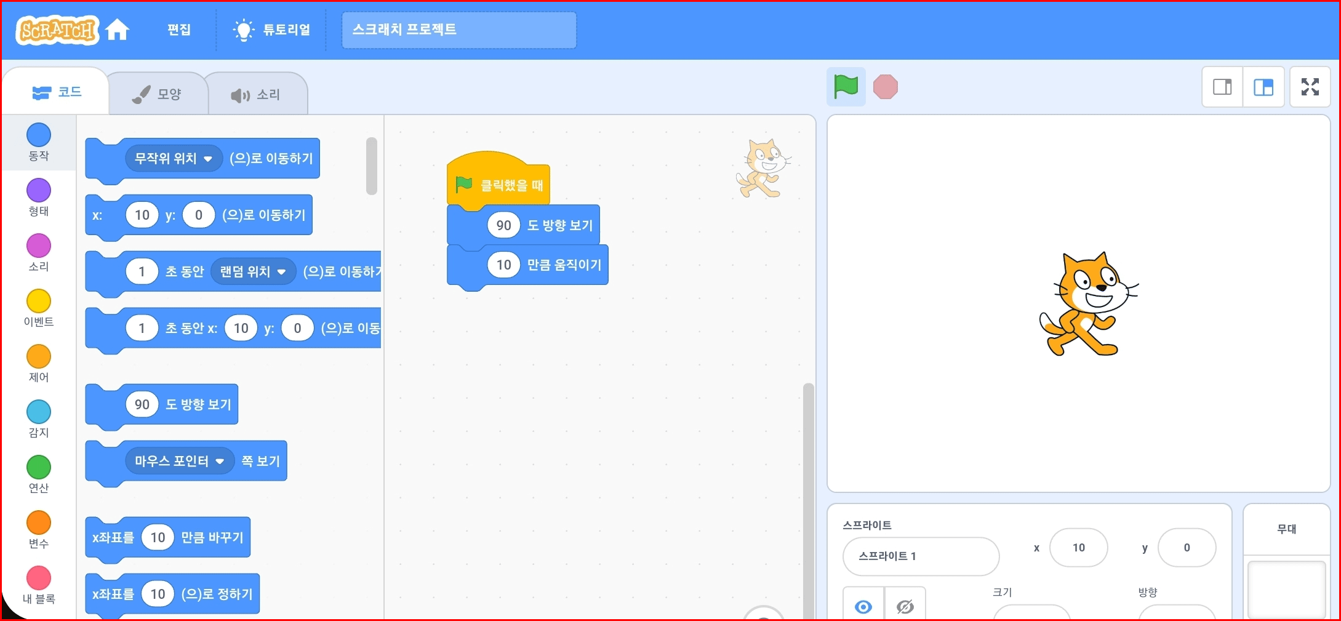Open the 감지 light-blue block category
This screenshot has width=1341, height=621.
pyautogui.click(x=39, y=419)
